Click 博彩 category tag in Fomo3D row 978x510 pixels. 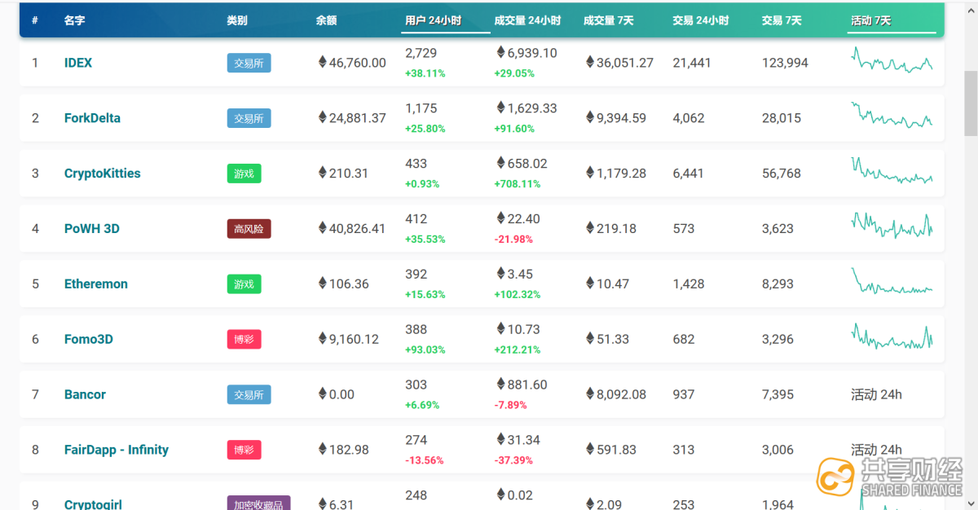tap(244, 339)
